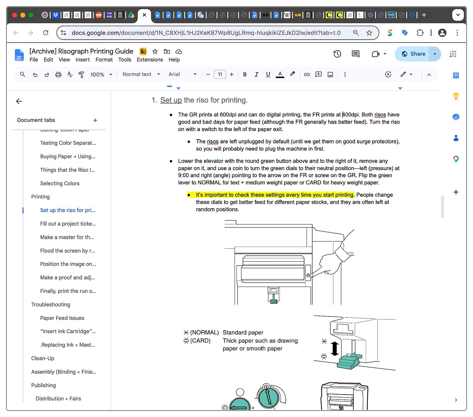Close the document tabs sidebar arrow

(19, 101)
